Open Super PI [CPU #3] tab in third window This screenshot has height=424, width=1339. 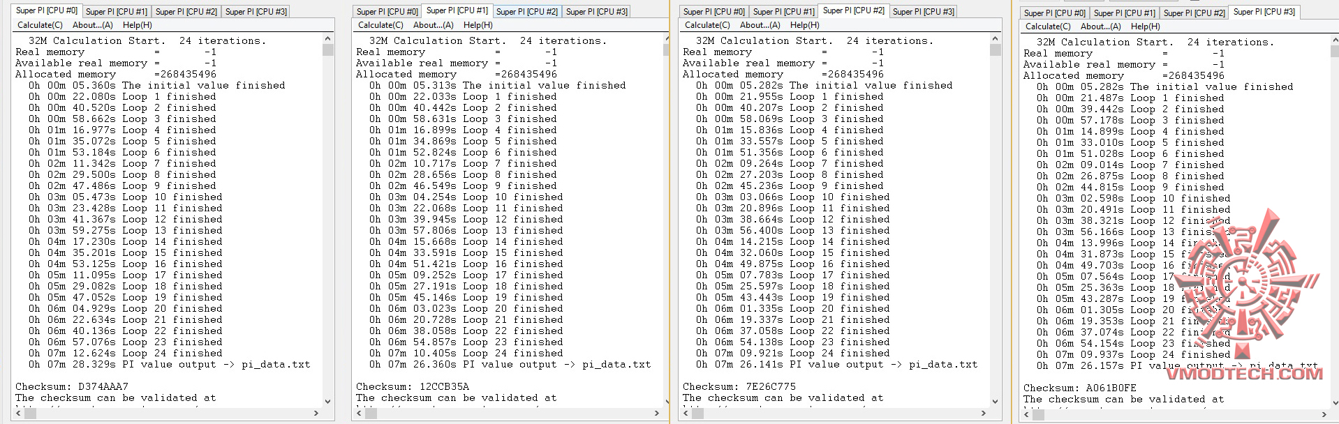923,12
